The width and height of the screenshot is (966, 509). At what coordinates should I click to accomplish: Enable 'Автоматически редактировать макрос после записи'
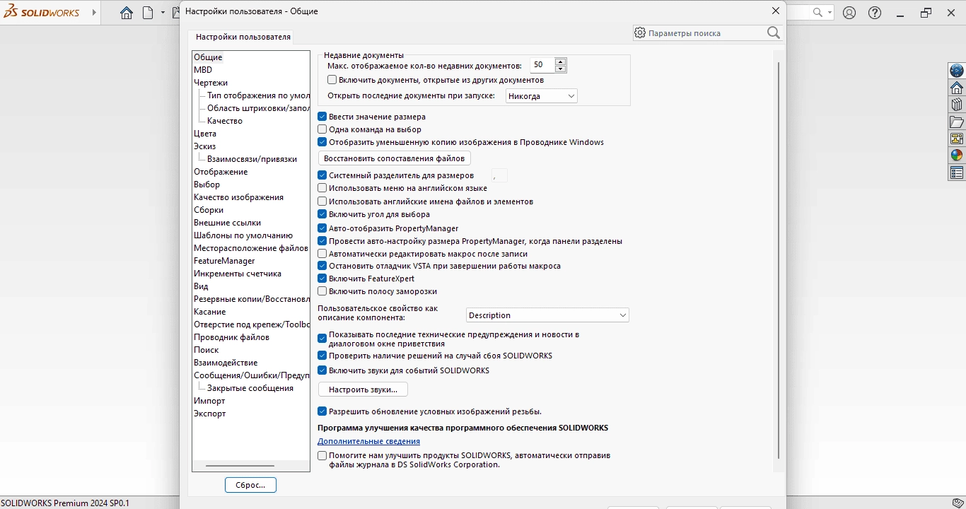point(322,254)
